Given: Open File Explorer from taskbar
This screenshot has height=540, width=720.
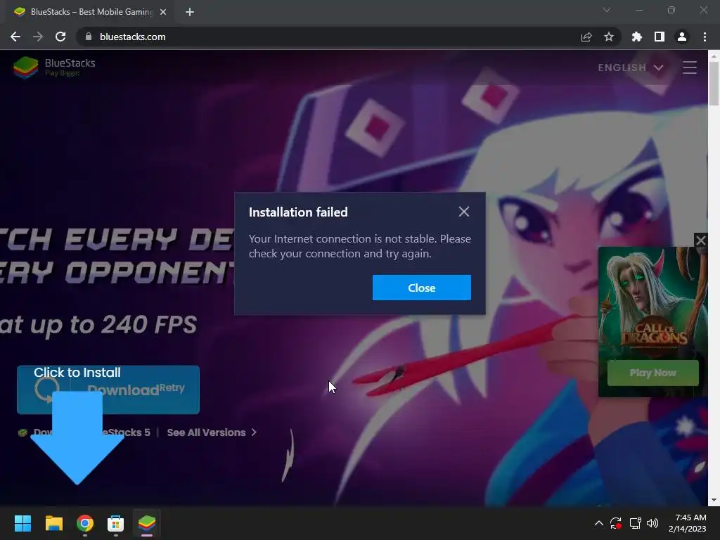Looking at the screenshot, I should pyautogui.click(x=53, y=523).
